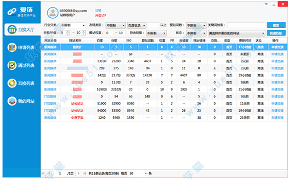Sort by the 导出链接 column header
290x179 pixels.
(199, 41)
